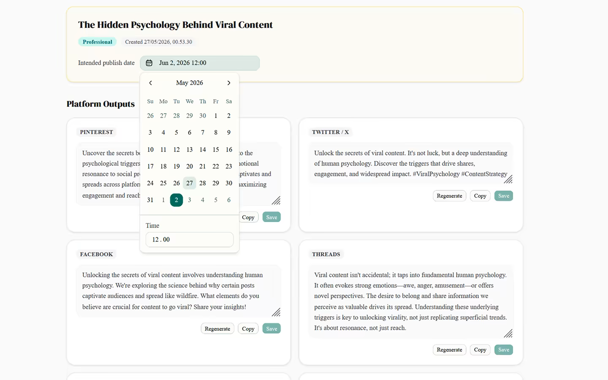
Task: Click the May 2026 month heading
Action: pos(190,83)
